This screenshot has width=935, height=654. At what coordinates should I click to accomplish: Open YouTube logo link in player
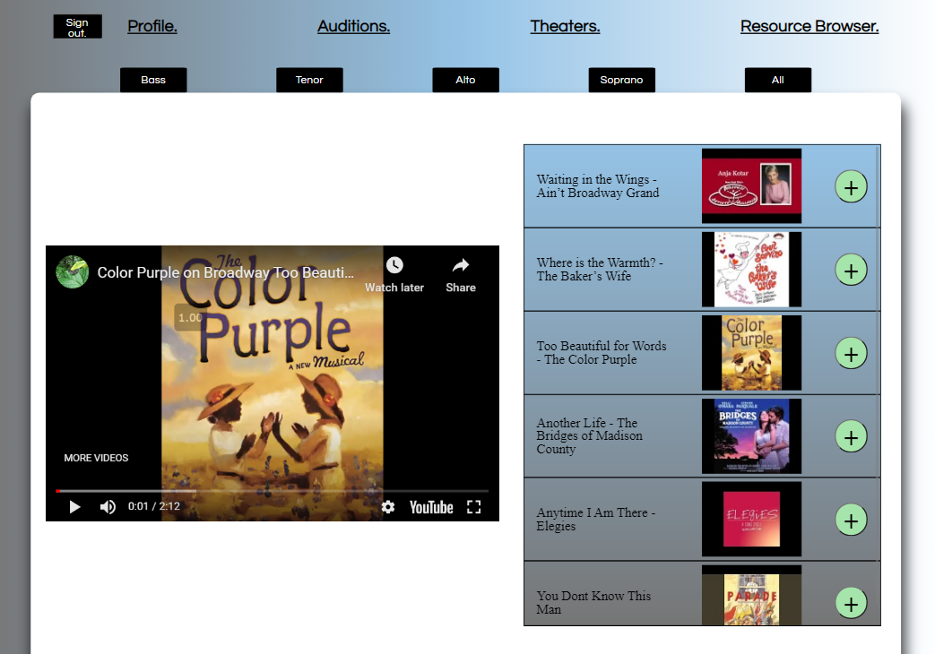click(431, 507)
